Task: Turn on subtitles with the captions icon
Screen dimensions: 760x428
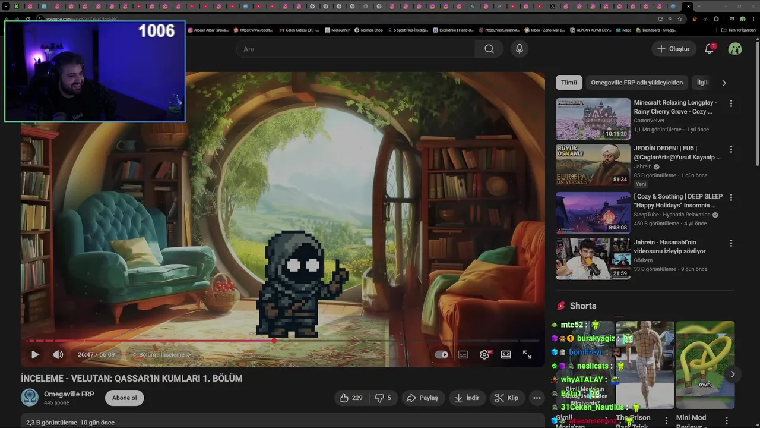Action: point(463,354)
